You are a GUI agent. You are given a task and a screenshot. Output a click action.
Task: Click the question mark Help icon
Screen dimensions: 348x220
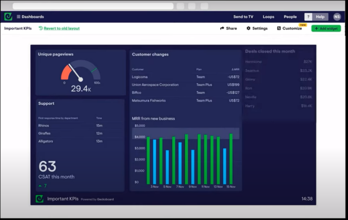point(308,16)
